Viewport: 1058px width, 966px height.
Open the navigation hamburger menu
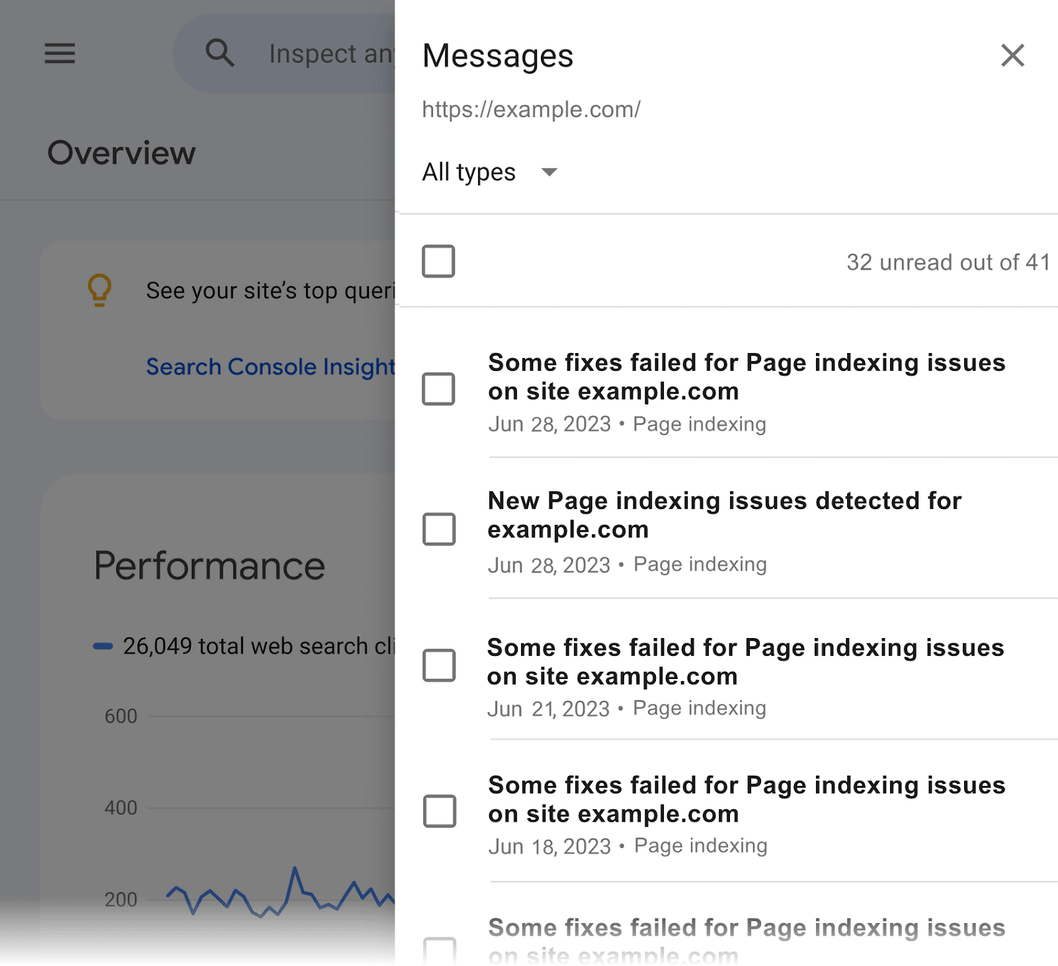[60, 54]
